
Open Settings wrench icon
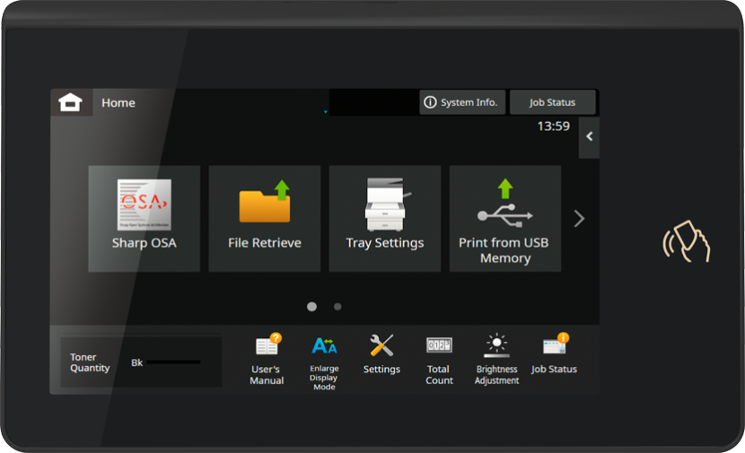point(381,354)
